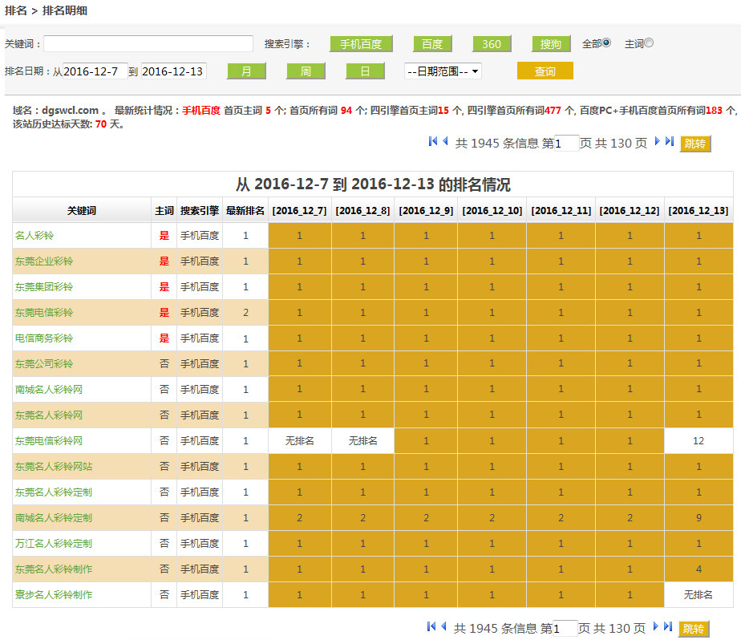Open the 日期范围 dropdown
This screenshot has height=640, width=741.
[x=443, y=71]
